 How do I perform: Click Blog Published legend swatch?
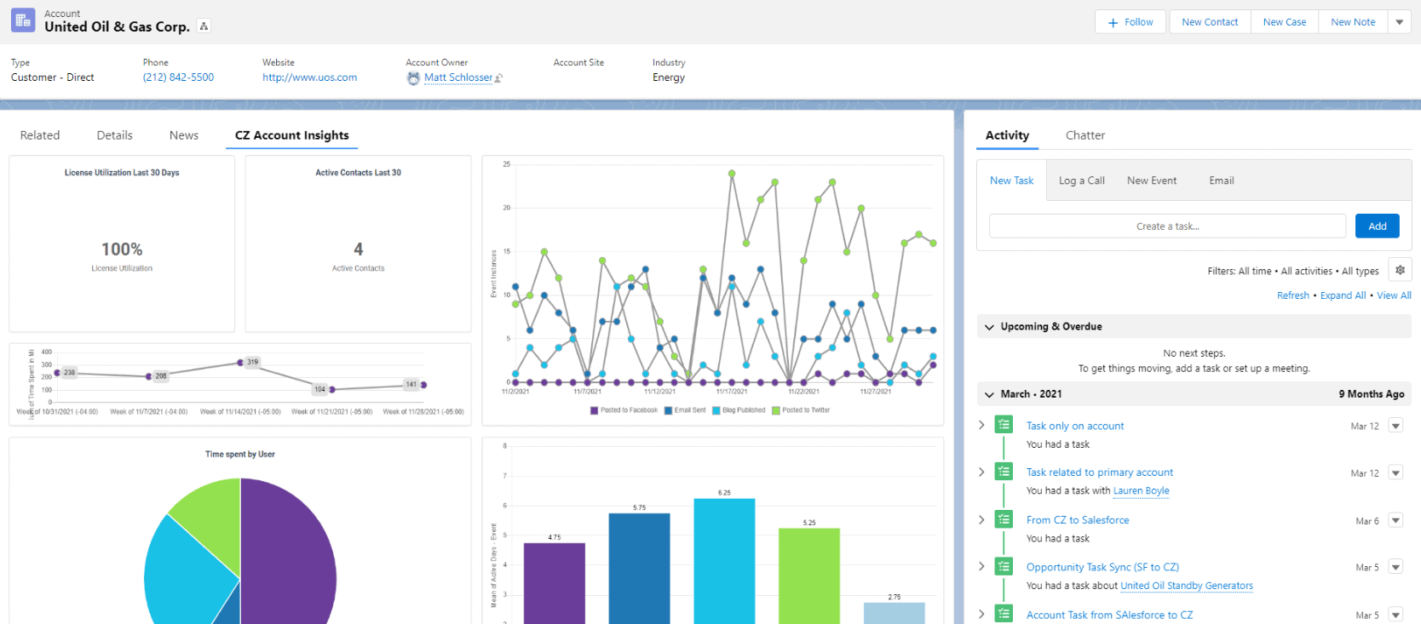716,410
